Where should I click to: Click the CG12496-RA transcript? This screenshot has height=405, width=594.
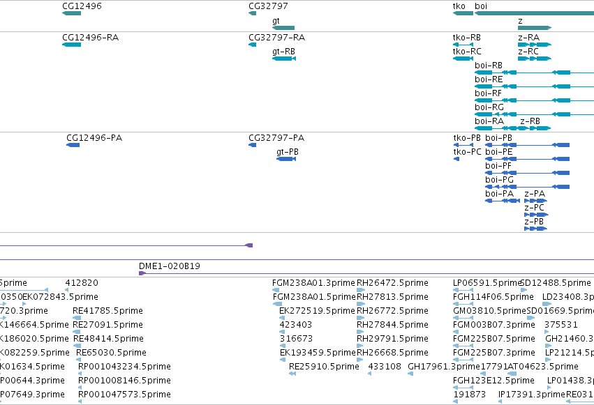tap(72, 45)
